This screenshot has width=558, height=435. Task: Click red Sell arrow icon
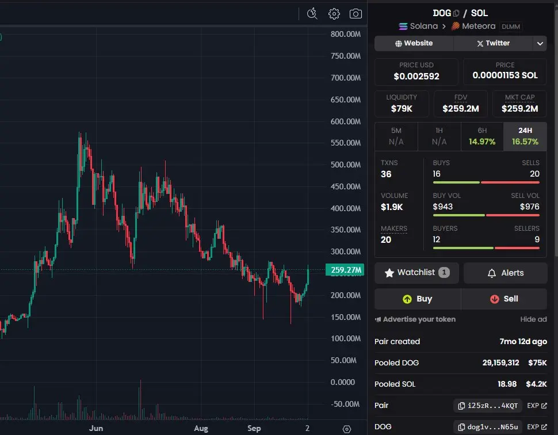click(x=494, y=299)
